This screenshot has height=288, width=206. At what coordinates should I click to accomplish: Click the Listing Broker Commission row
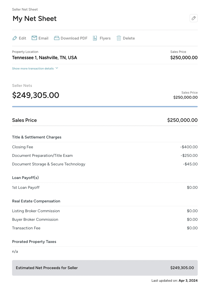105,211
